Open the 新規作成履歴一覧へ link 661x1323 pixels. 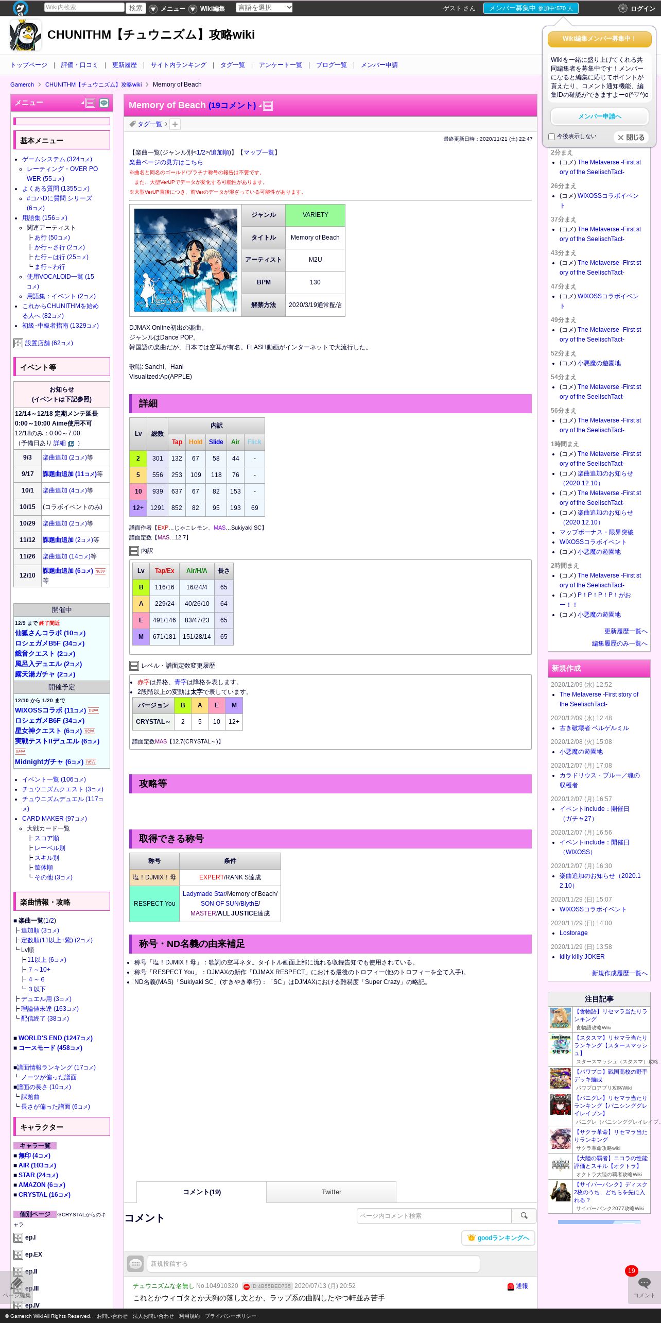[619, 973]
